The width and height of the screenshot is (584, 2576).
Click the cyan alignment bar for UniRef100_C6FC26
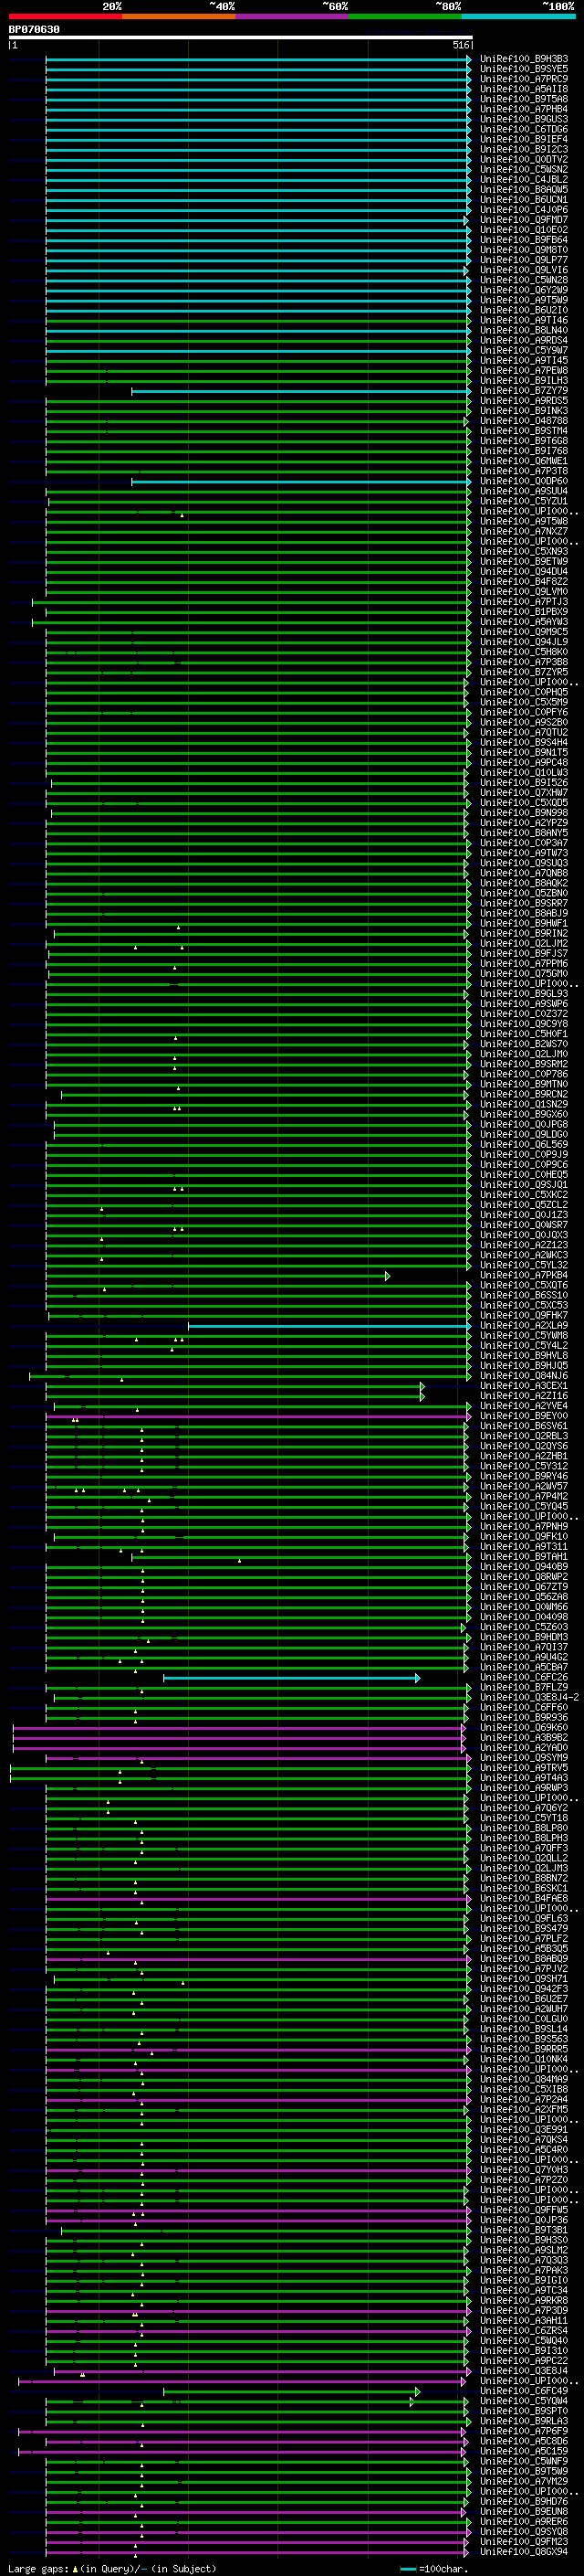pos(290,1678)
